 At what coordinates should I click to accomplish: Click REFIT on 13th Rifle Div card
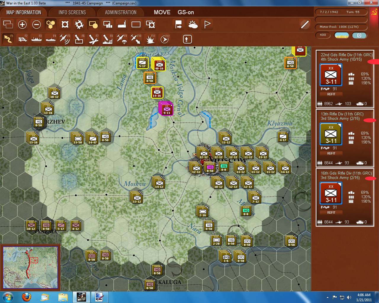(x=331, y=153)
